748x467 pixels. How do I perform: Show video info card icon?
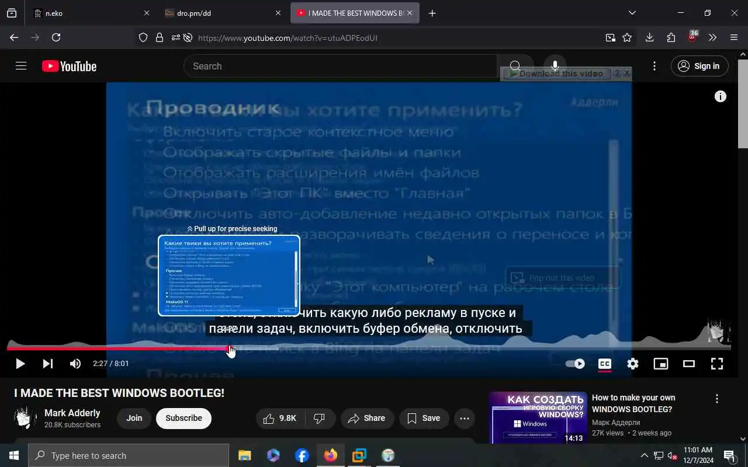point(721,96)
